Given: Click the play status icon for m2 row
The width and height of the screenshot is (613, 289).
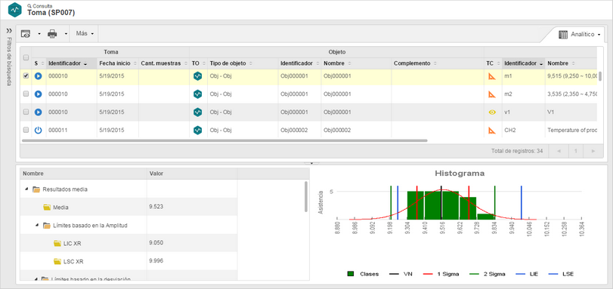Looking at the screenshot, I should 38,94.
